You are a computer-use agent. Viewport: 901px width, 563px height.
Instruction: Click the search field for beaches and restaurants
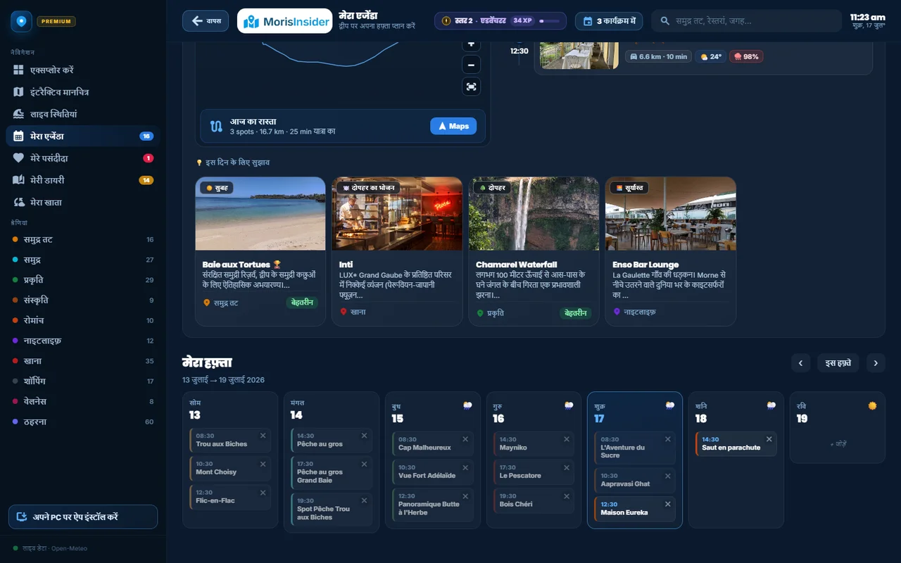pyautogui.click(x=746, y=21)
